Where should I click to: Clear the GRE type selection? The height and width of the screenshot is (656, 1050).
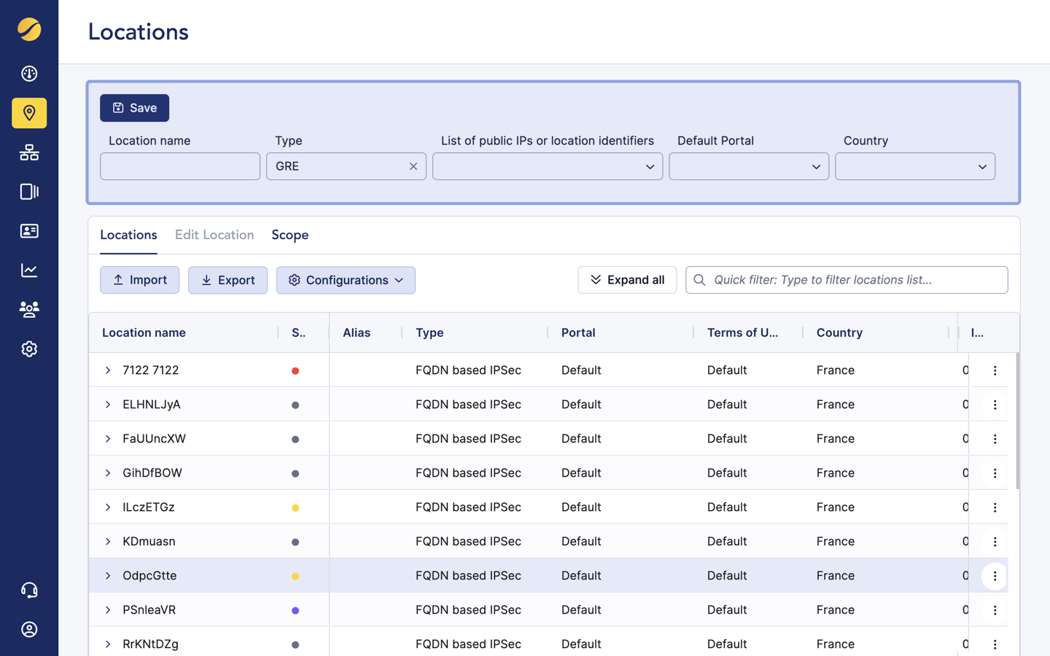coord(413,166)
